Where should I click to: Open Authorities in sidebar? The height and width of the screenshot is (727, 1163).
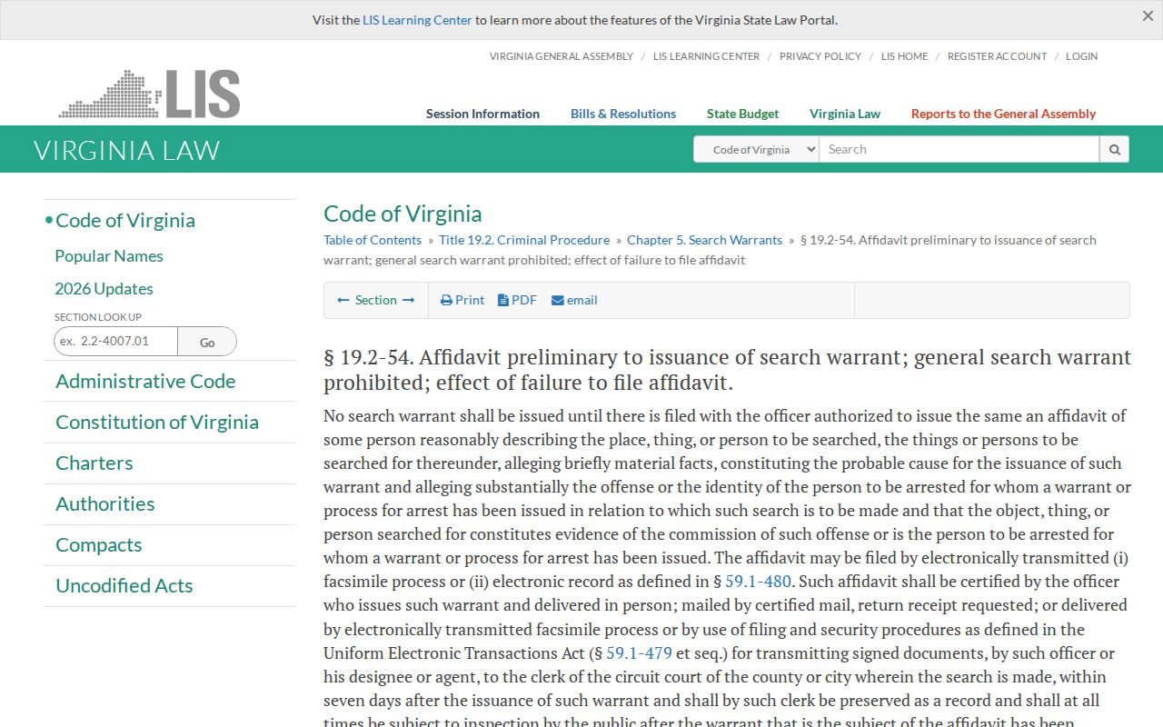105,503
